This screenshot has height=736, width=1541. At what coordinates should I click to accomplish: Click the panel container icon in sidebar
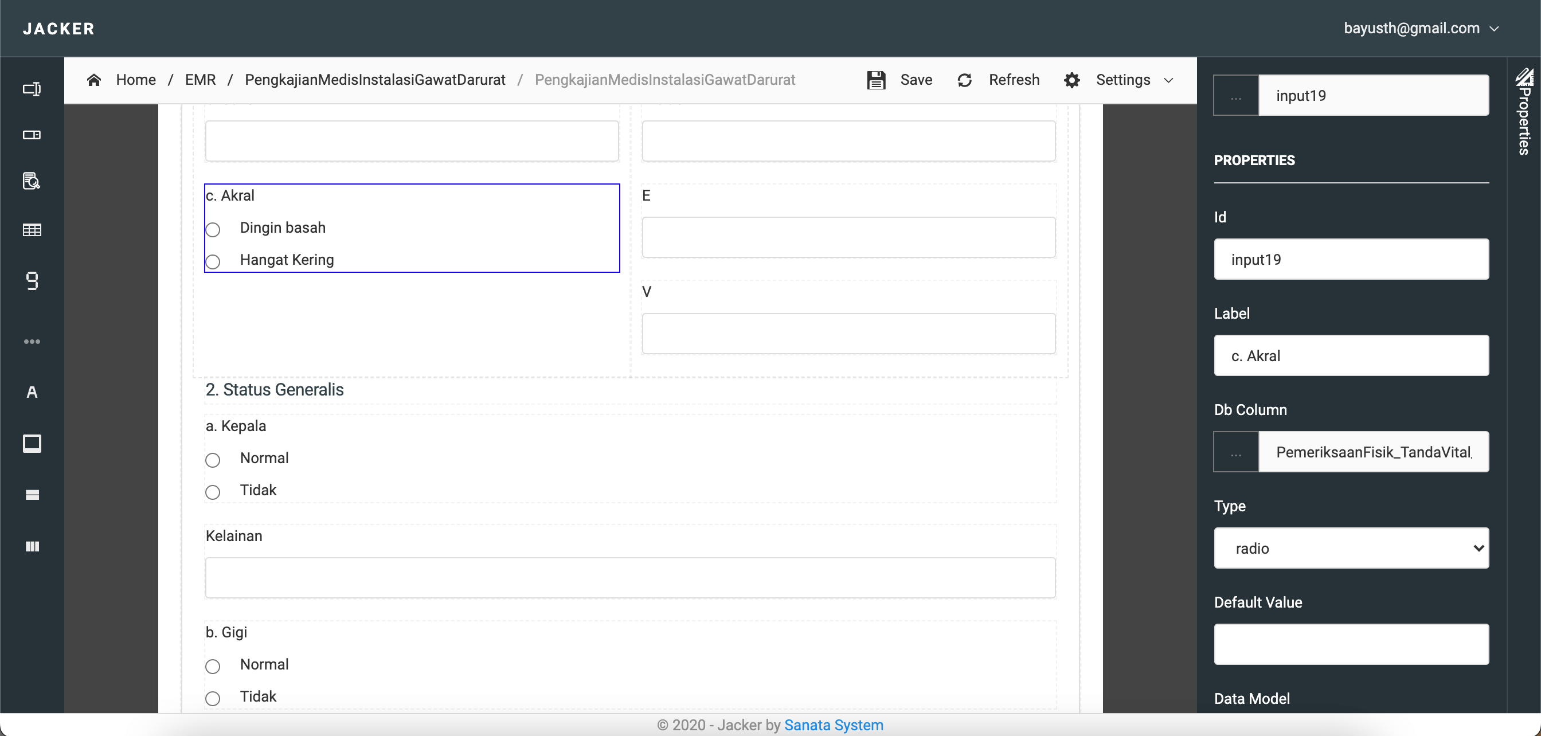tap(32, 444)
